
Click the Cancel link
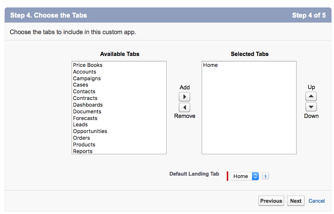coord(317,201)
